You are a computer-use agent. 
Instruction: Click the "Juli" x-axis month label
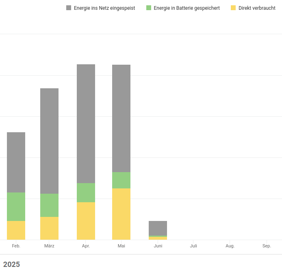click(193, 246)
